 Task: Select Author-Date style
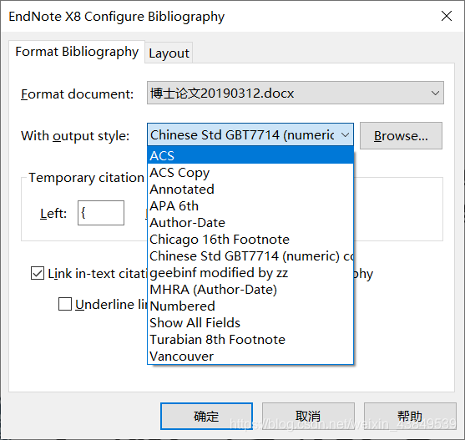pos(250,222)
